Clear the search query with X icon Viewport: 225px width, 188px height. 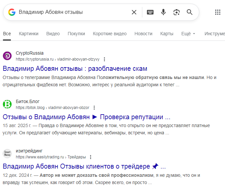point(134,12)
